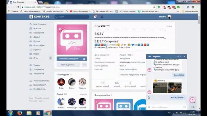207x116 pixels.
Task: Open the music note icon in header
Action: tap(102, 17)
